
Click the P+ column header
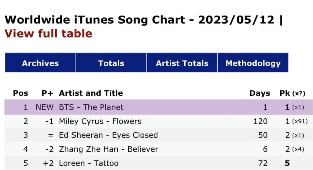click(48, 93)
